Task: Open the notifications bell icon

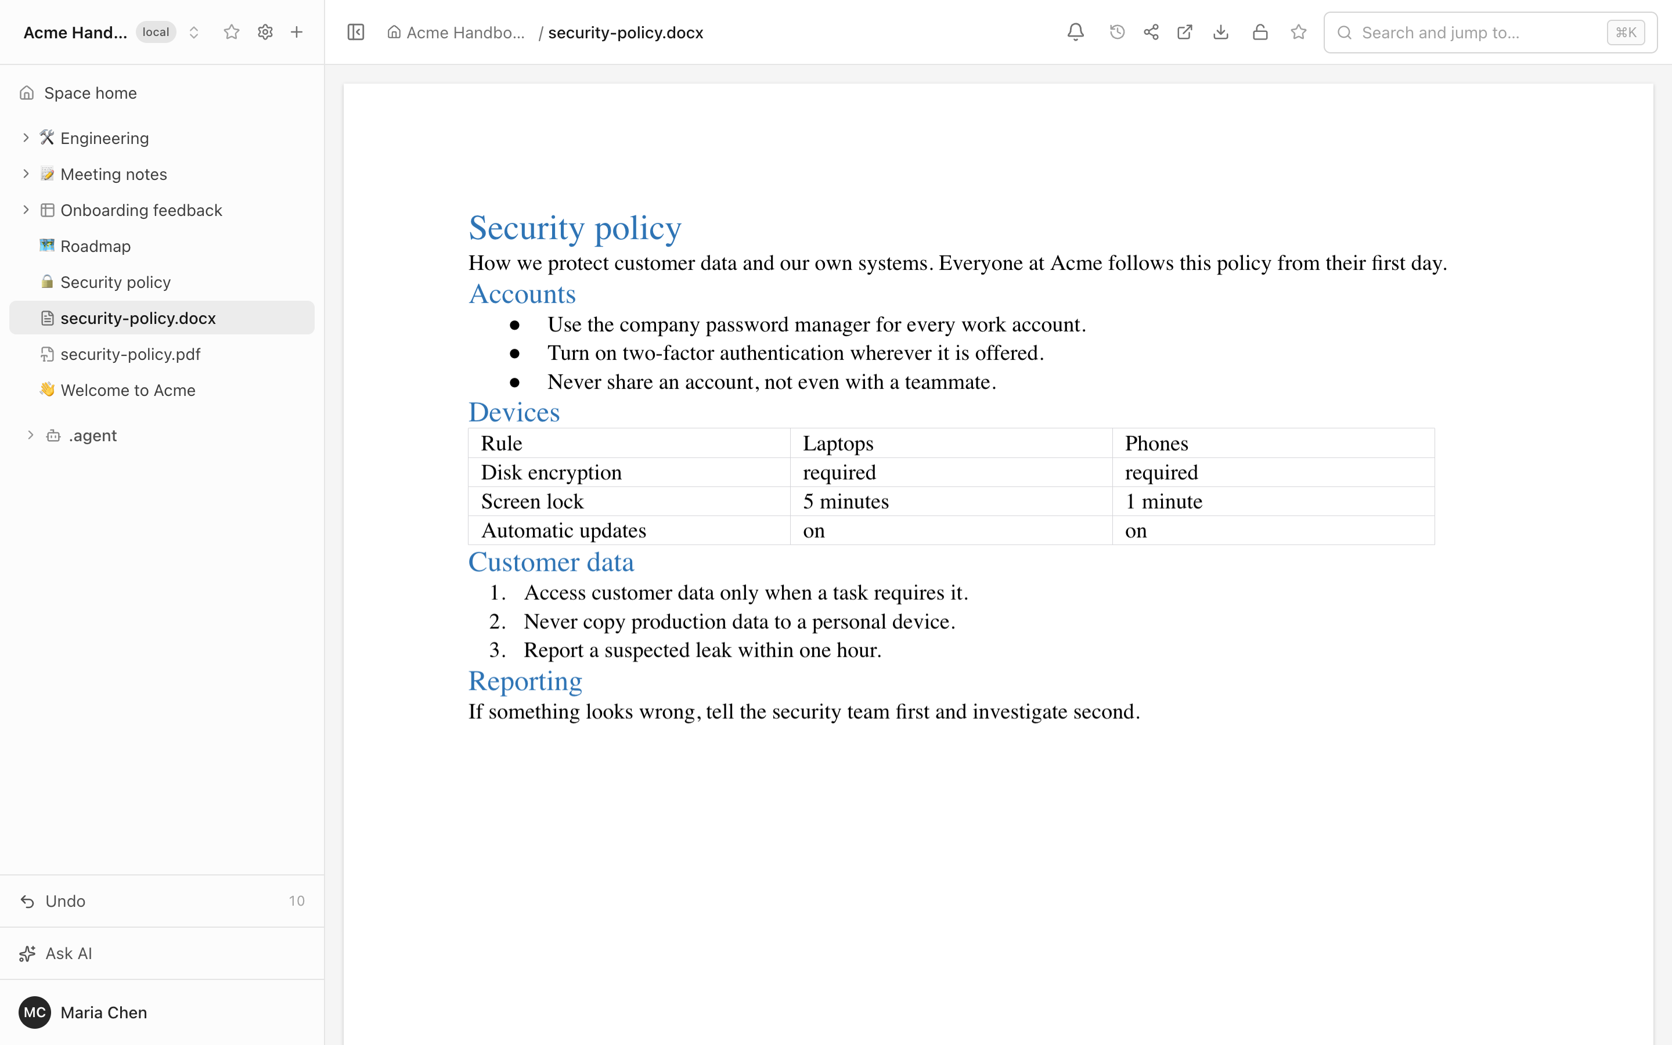Action: coord(1076,33)
